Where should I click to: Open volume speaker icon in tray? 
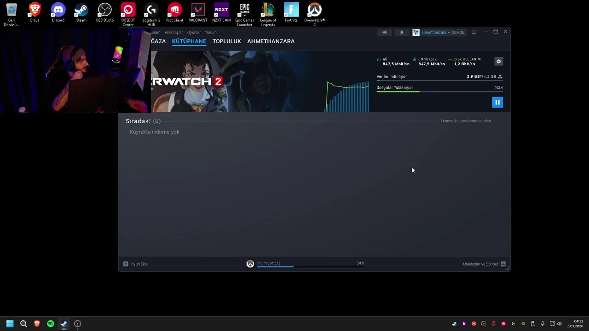559,324
